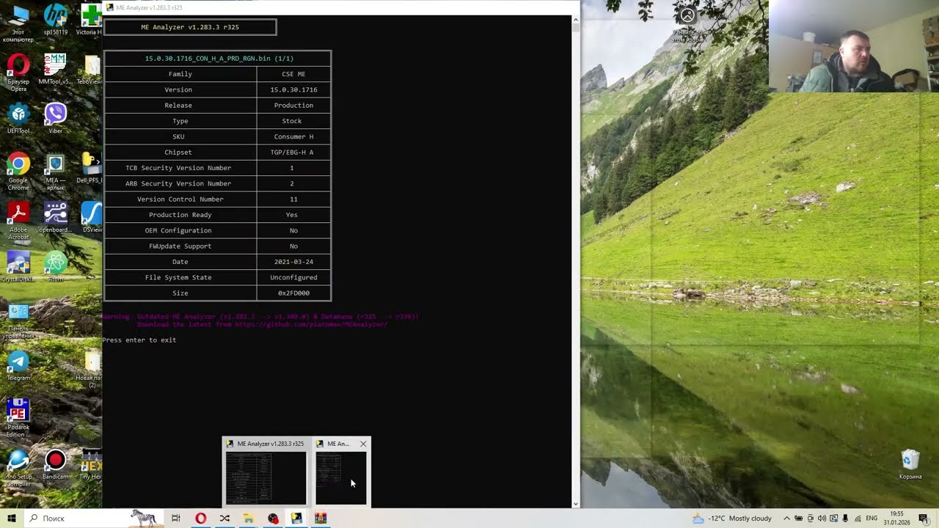939x528 pixels.
Task: Select the ME Analyzer v1.283.3 r325 preview thumbnail
Action: [x=266, y=472]
